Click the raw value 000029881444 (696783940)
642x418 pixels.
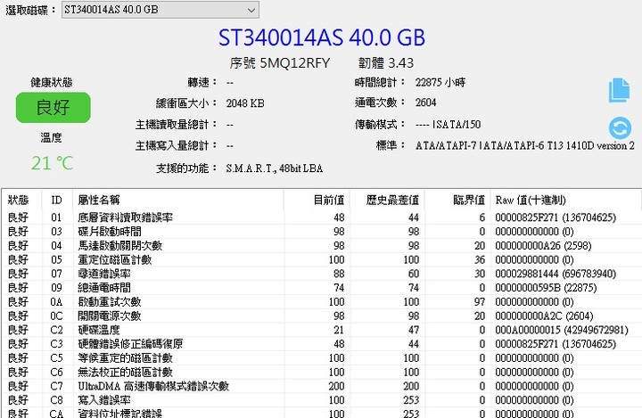(556, 274)
